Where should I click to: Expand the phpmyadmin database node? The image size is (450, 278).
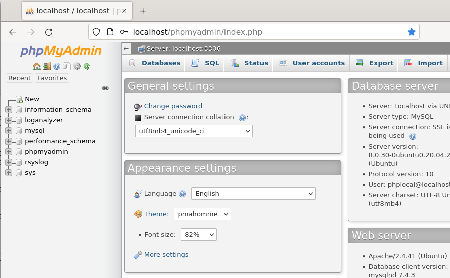tap(9, 151)
